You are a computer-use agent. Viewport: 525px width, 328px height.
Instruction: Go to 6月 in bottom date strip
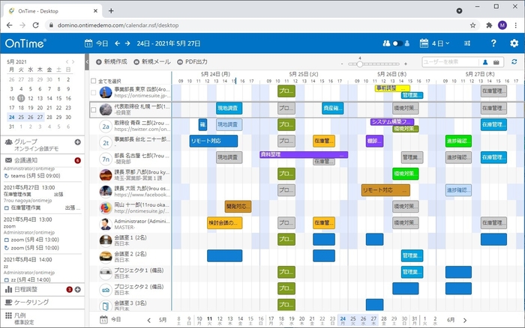click(451, 320)
